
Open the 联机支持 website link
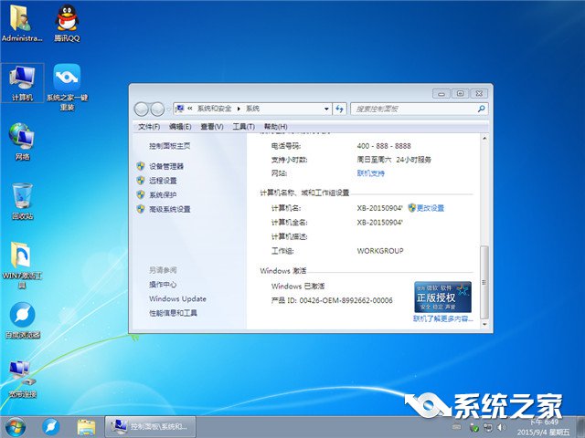(x=371, y=172)
